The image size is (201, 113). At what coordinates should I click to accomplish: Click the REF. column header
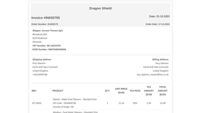(34, 91)
